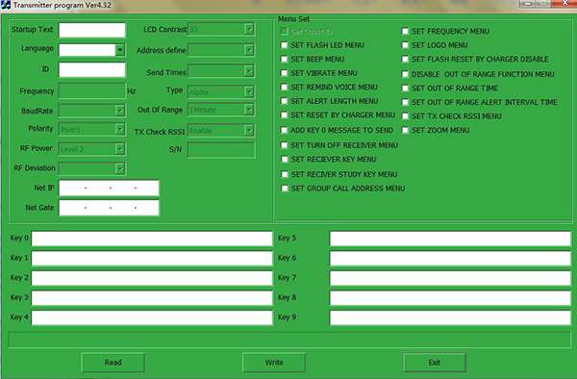Close the Transmitter program window
Screen dimensions: 577x379
(564, 3)
